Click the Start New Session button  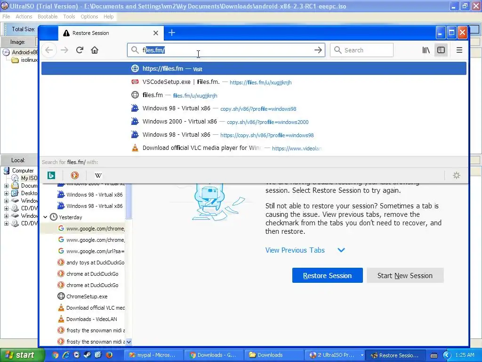[x=405, y=275]
